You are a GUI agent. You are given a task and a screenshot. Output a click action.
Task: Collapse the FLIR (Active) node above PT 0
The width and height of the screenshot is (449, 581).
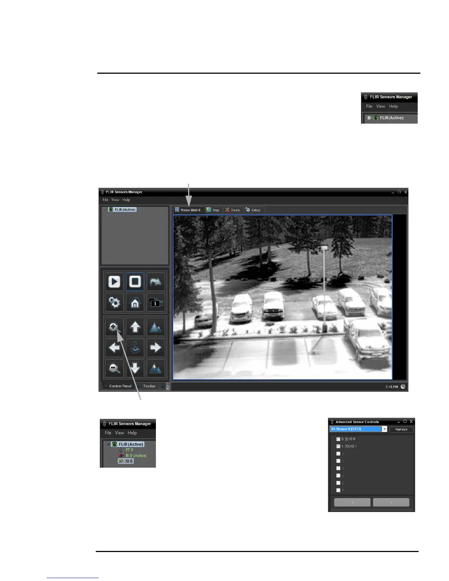[108, 444]
